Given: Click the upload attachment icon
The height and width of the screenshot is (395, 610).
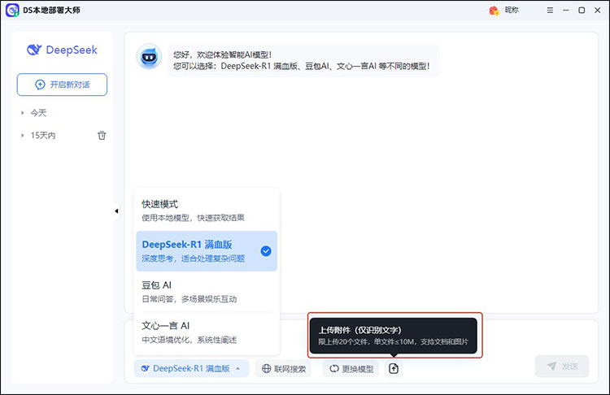Looking at the screenshot, I should 394,368.
